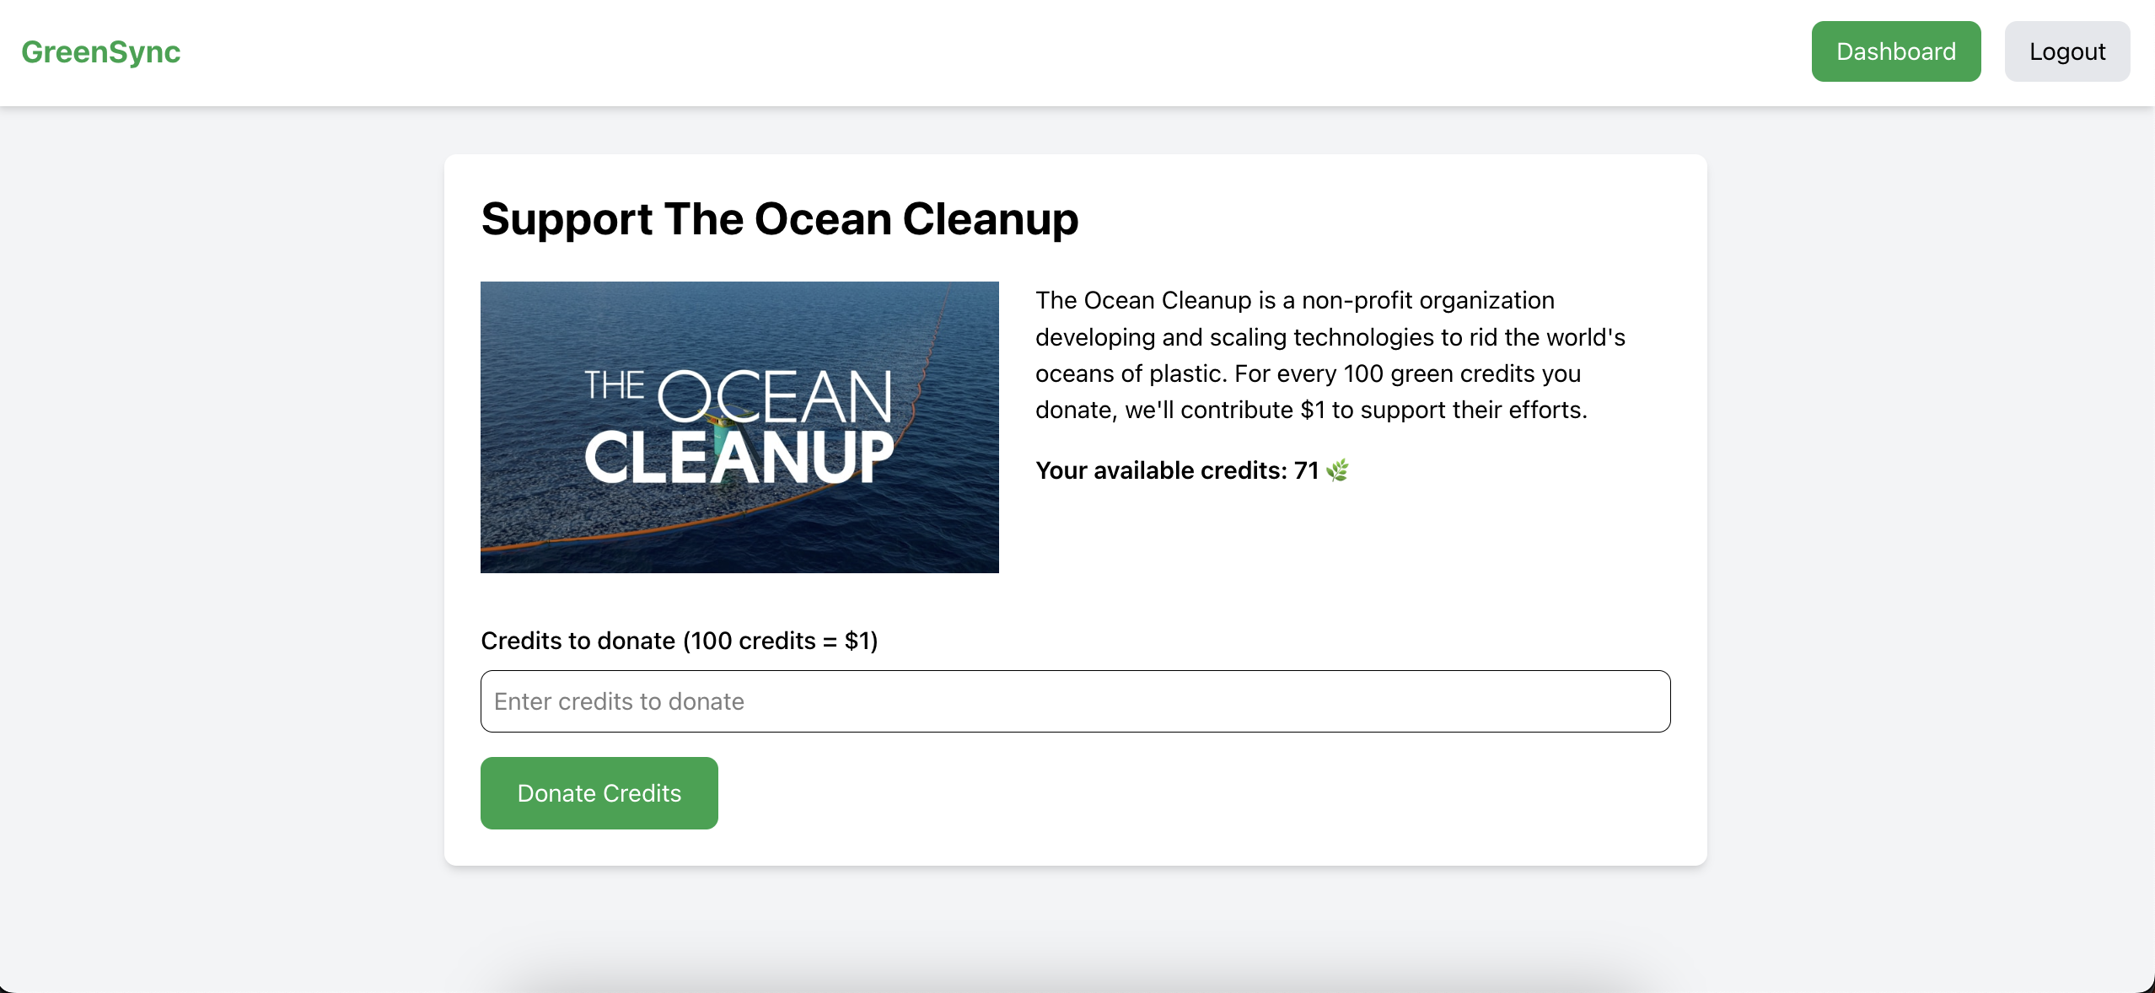Click the GreenSync logo

100,51
